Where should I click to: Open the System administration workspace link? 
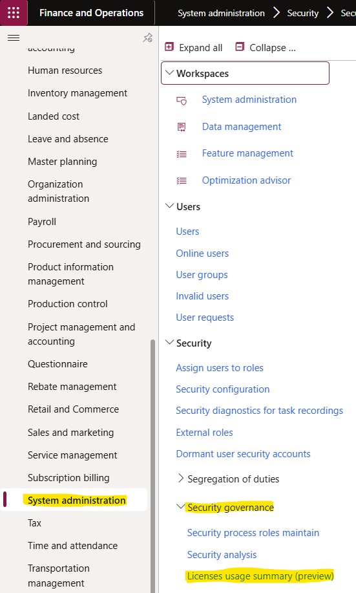pos(249,100)
